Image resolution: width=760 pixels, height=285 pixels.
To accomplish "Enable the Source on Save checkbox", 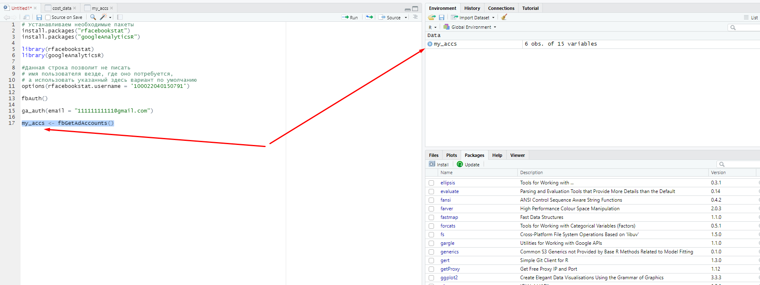I will coord(48,17).
